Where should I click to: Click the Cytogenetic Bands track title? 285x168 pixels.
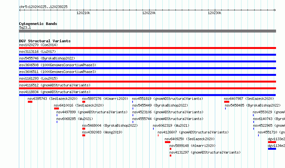(x=38, y=24)
